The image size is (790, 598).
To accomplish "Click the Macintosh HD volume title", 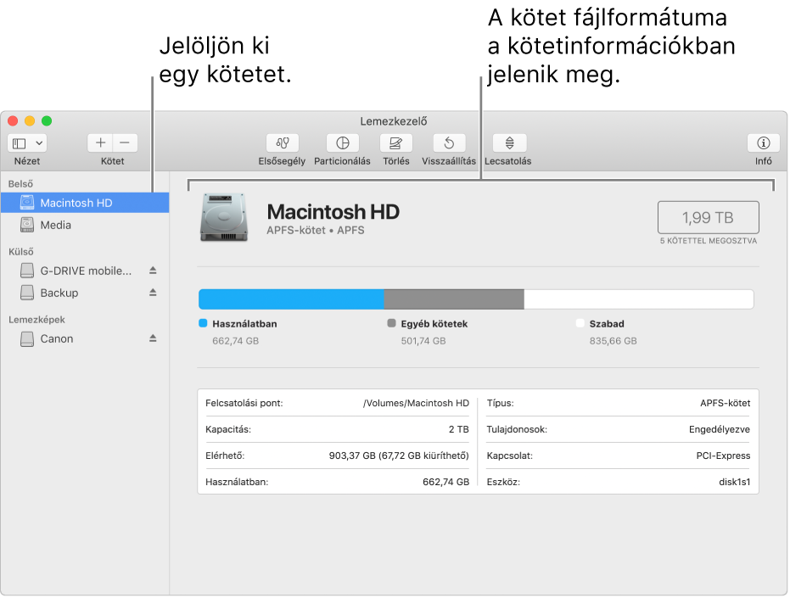I will (x=333, y=211).
